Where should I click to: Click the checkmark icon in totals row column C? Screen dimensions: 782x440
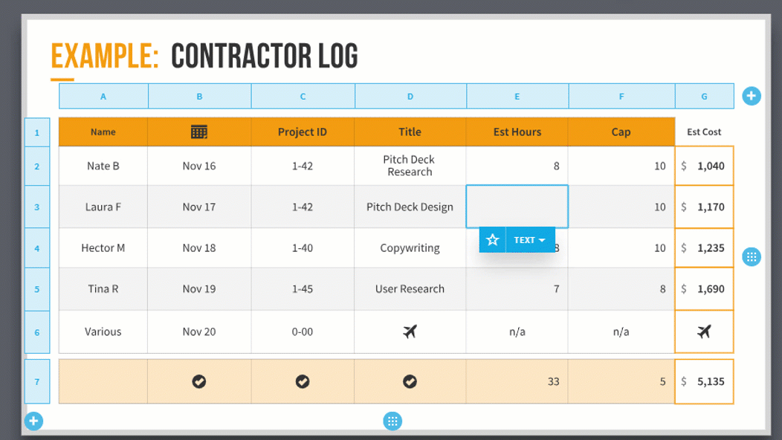pyautogui.click(x=303, y=381)
